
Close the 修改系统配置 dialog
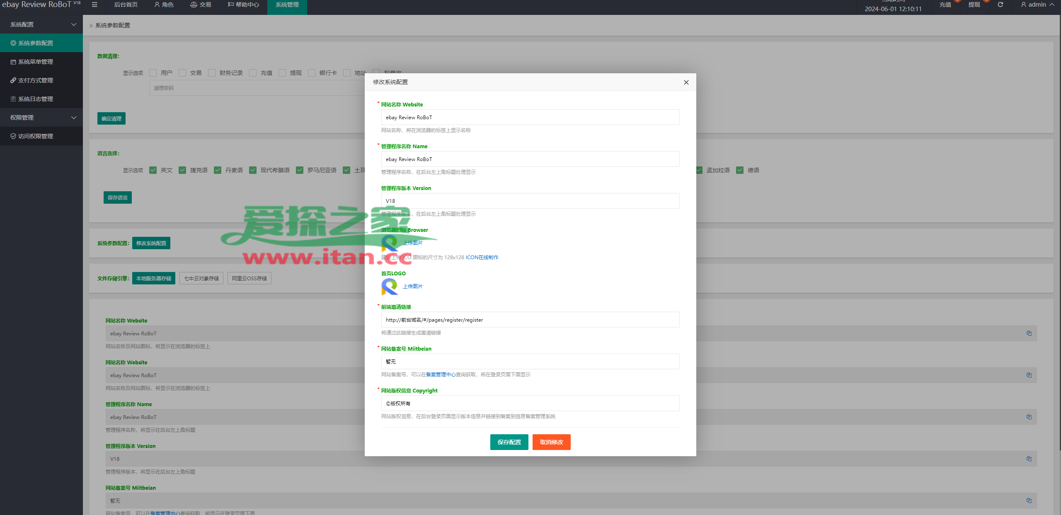(686, 82)
